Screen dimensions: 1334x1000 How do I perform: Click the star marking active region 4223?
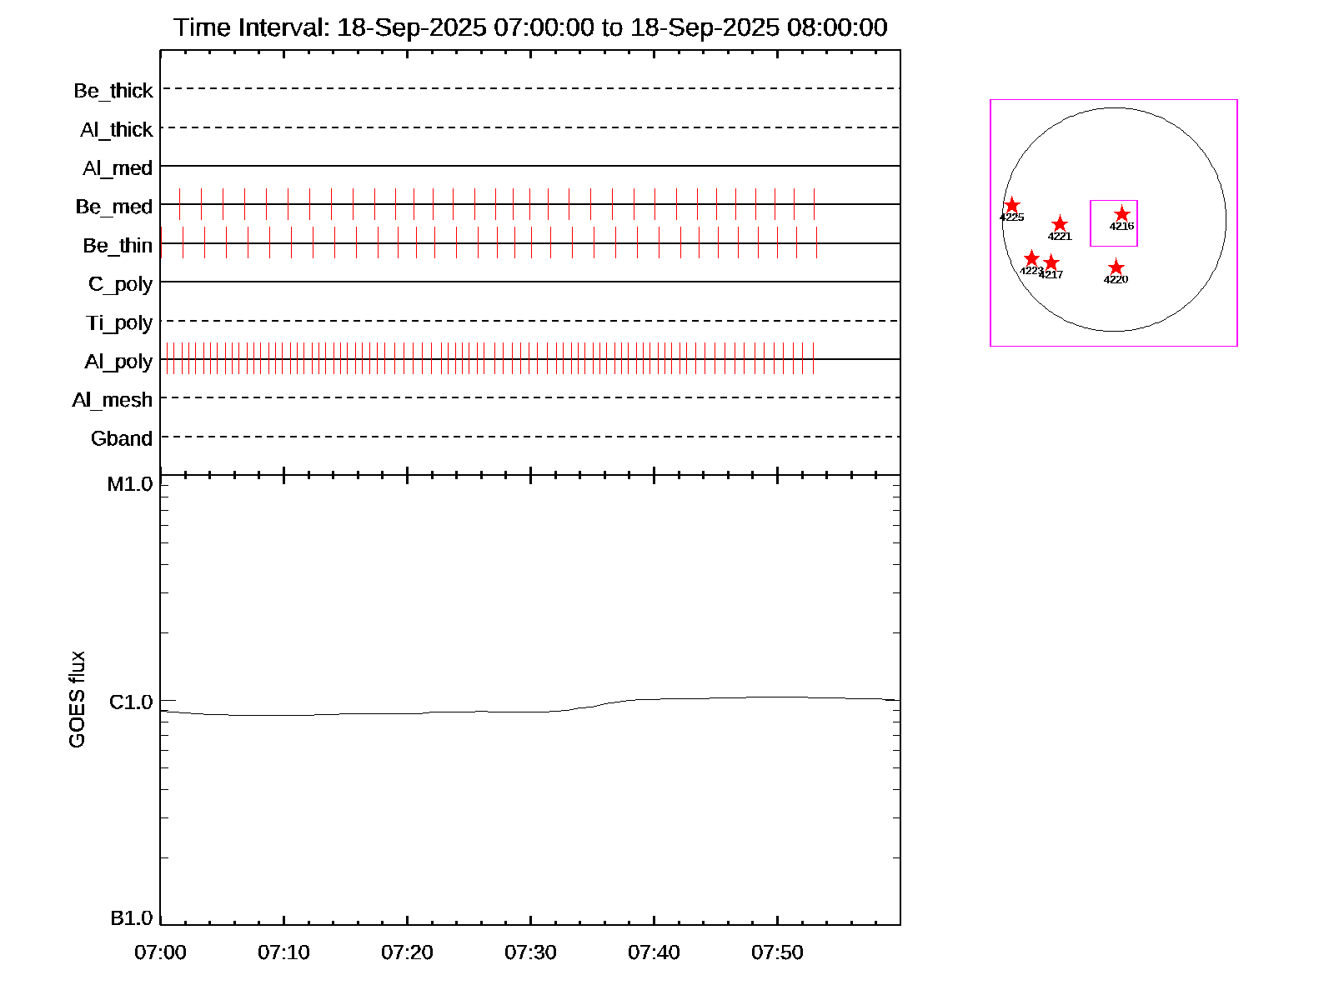point(1031,258)
